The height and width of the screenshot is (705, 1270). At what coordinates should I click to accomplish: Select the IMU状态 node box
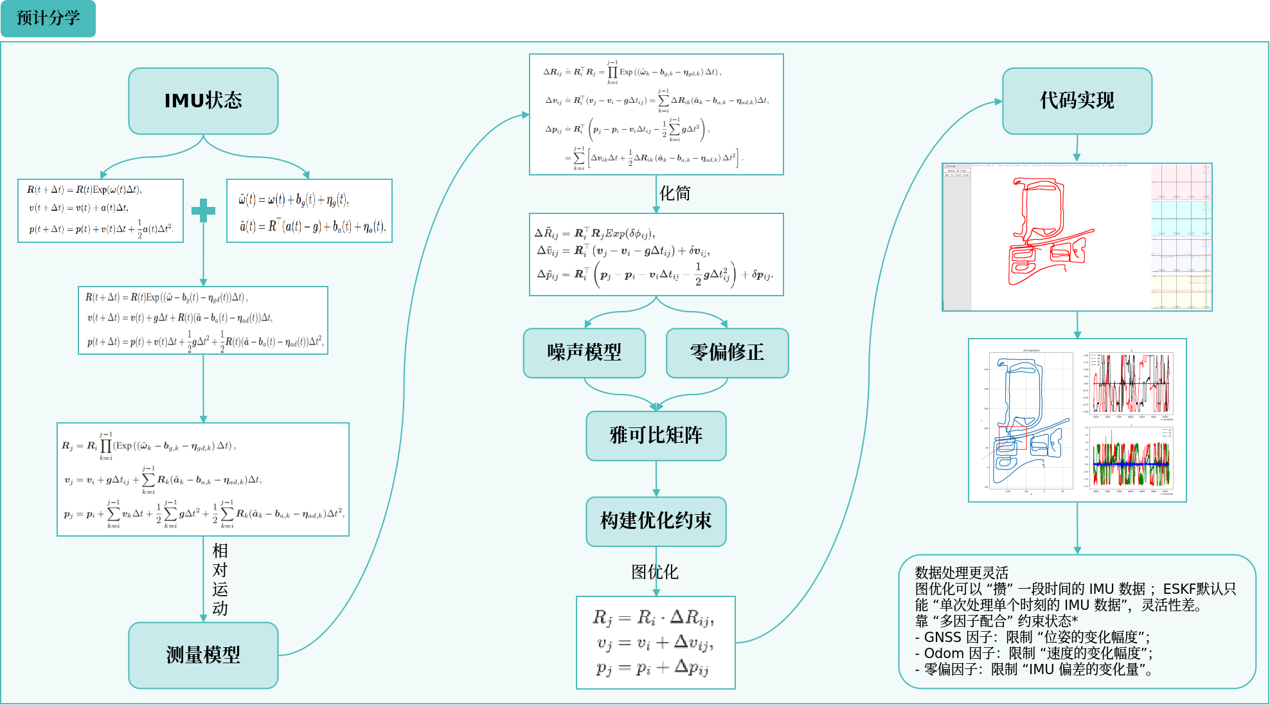tap(203, 101)
